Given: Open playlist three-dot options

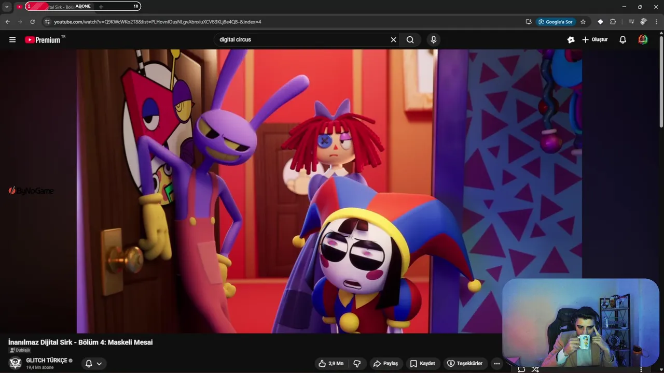Looking at the screenshot, I should [641, 369].
